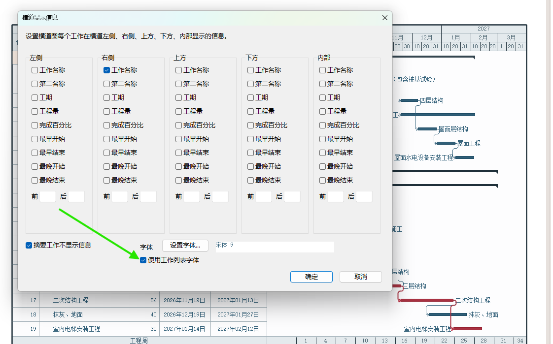The width and height of the screenshot is (553, 344).
Task: Select the 抹灰、地面 task name cell
Action: coord(68,315)
